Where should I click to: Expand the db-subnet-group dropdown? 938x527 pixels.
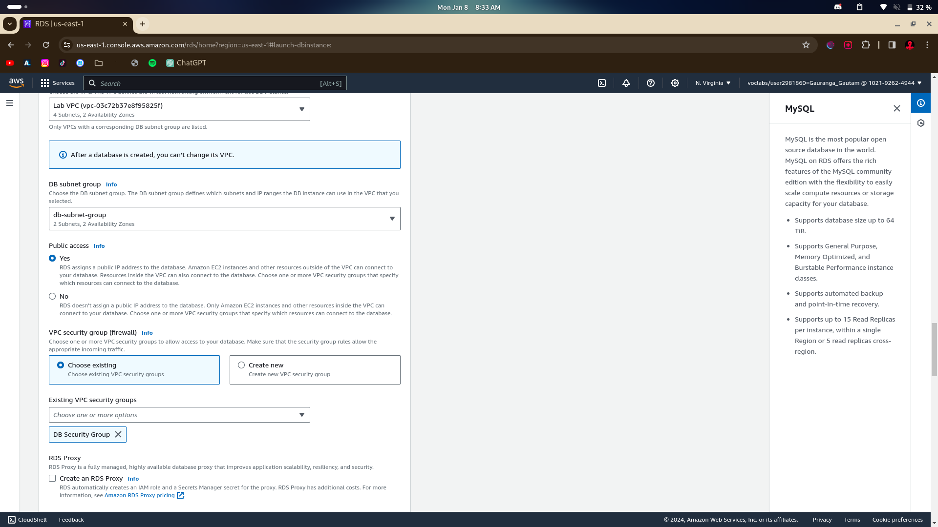[x=224, y=219]
